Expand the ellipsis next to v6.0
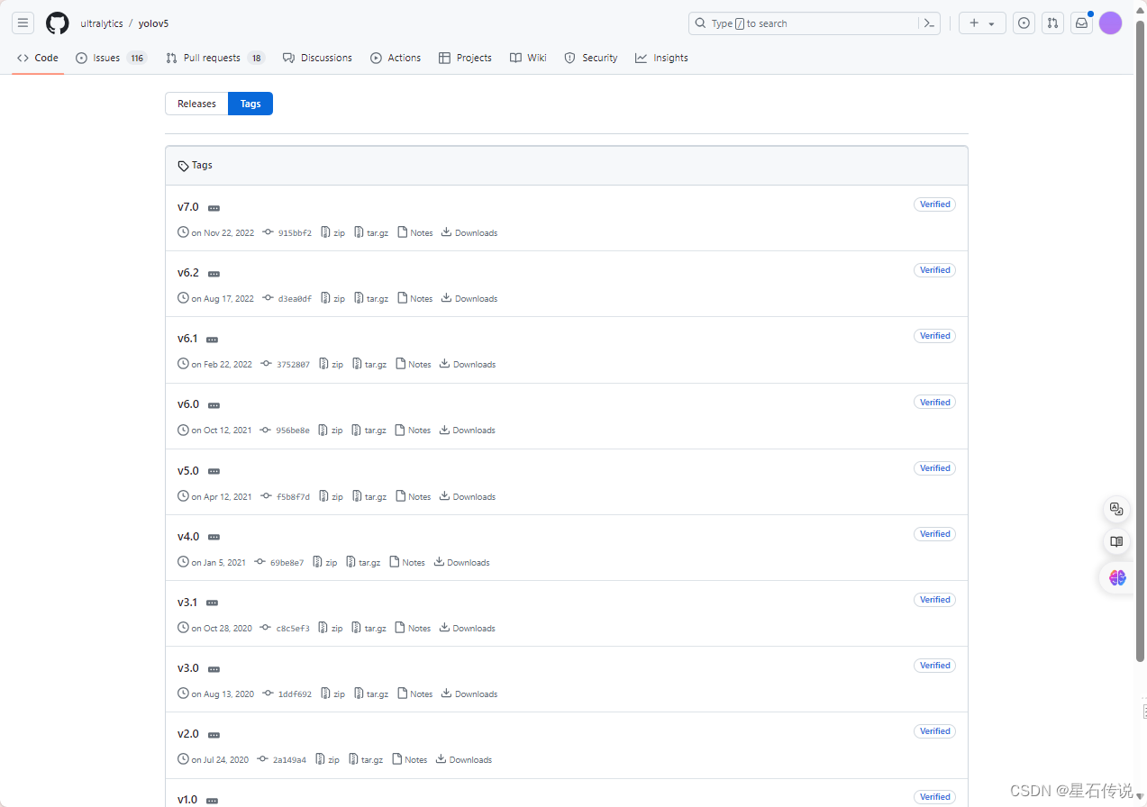This screenshot has height=807, width=1147. click(x=214, y=405)
